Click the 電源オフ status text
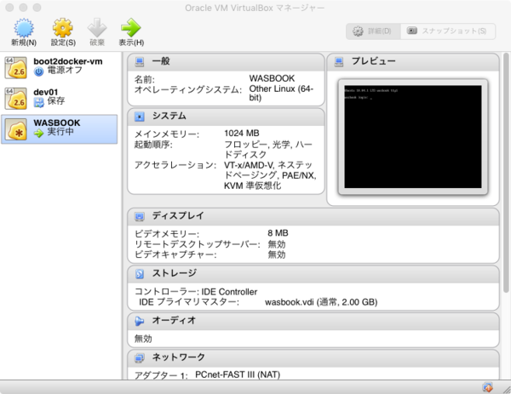The image size is (511, 394). point(65,71)
